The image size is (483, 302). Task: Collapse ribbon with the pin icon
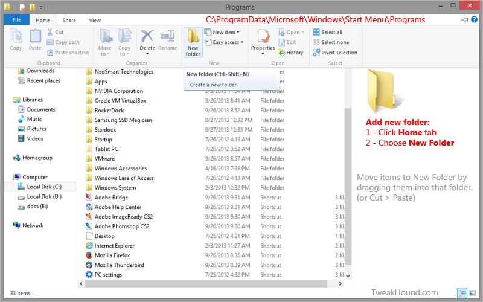464,20
